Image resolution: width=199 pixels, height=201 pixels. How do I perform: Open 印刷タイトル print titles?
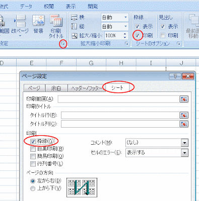click(56, 26)
